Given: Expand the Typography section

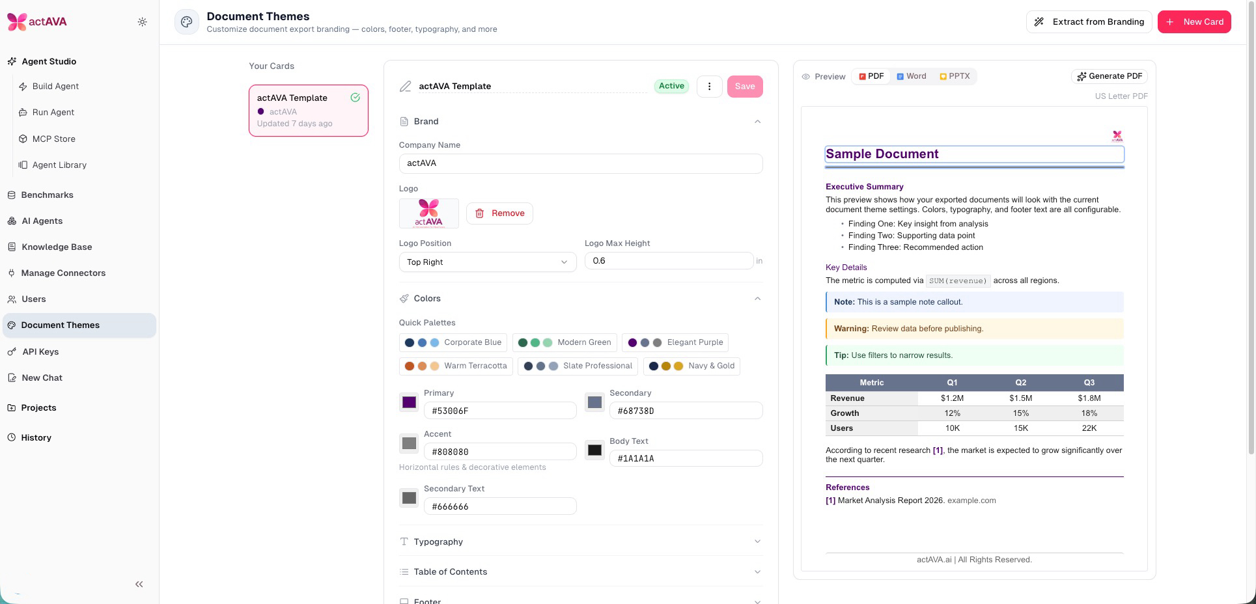Looking at the screenshot, I should pos(580,542).
